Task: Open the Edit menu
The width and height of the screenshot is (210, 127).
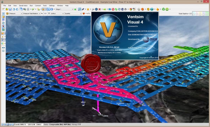Action: click(10, 6)
